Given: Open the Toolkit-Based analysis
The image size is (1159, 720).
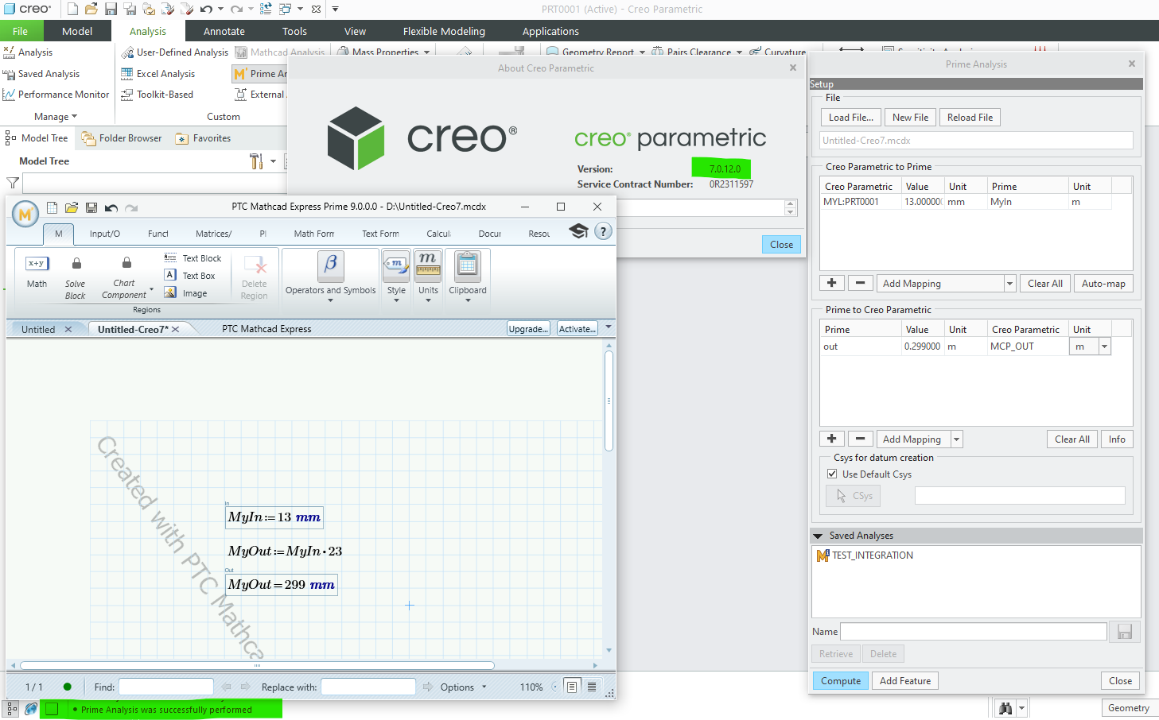Looking at the screenshot, I should tap(157, 95).
